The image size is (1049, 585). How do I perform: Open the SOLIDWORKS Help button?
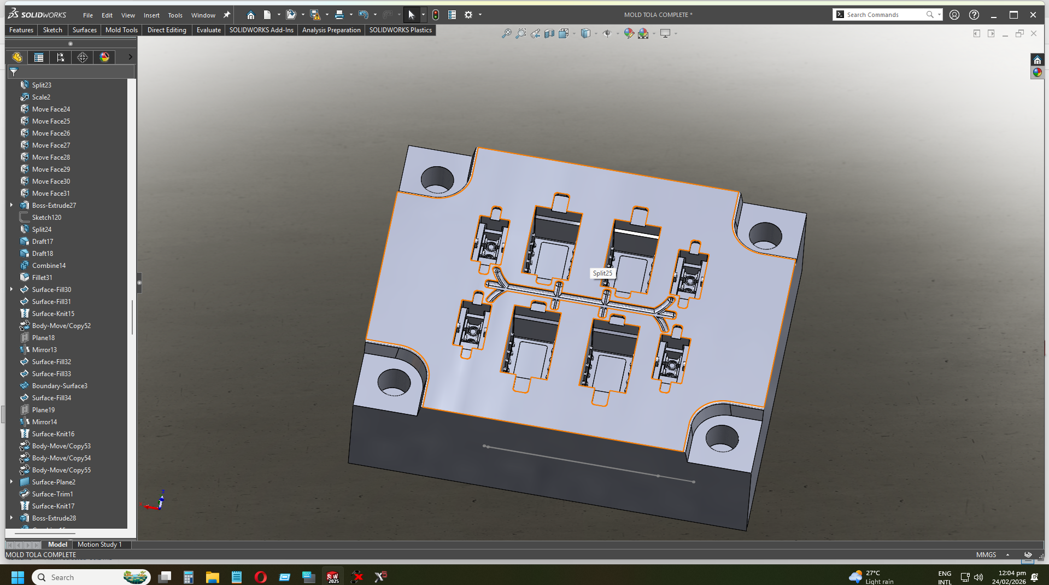point(974,15)
